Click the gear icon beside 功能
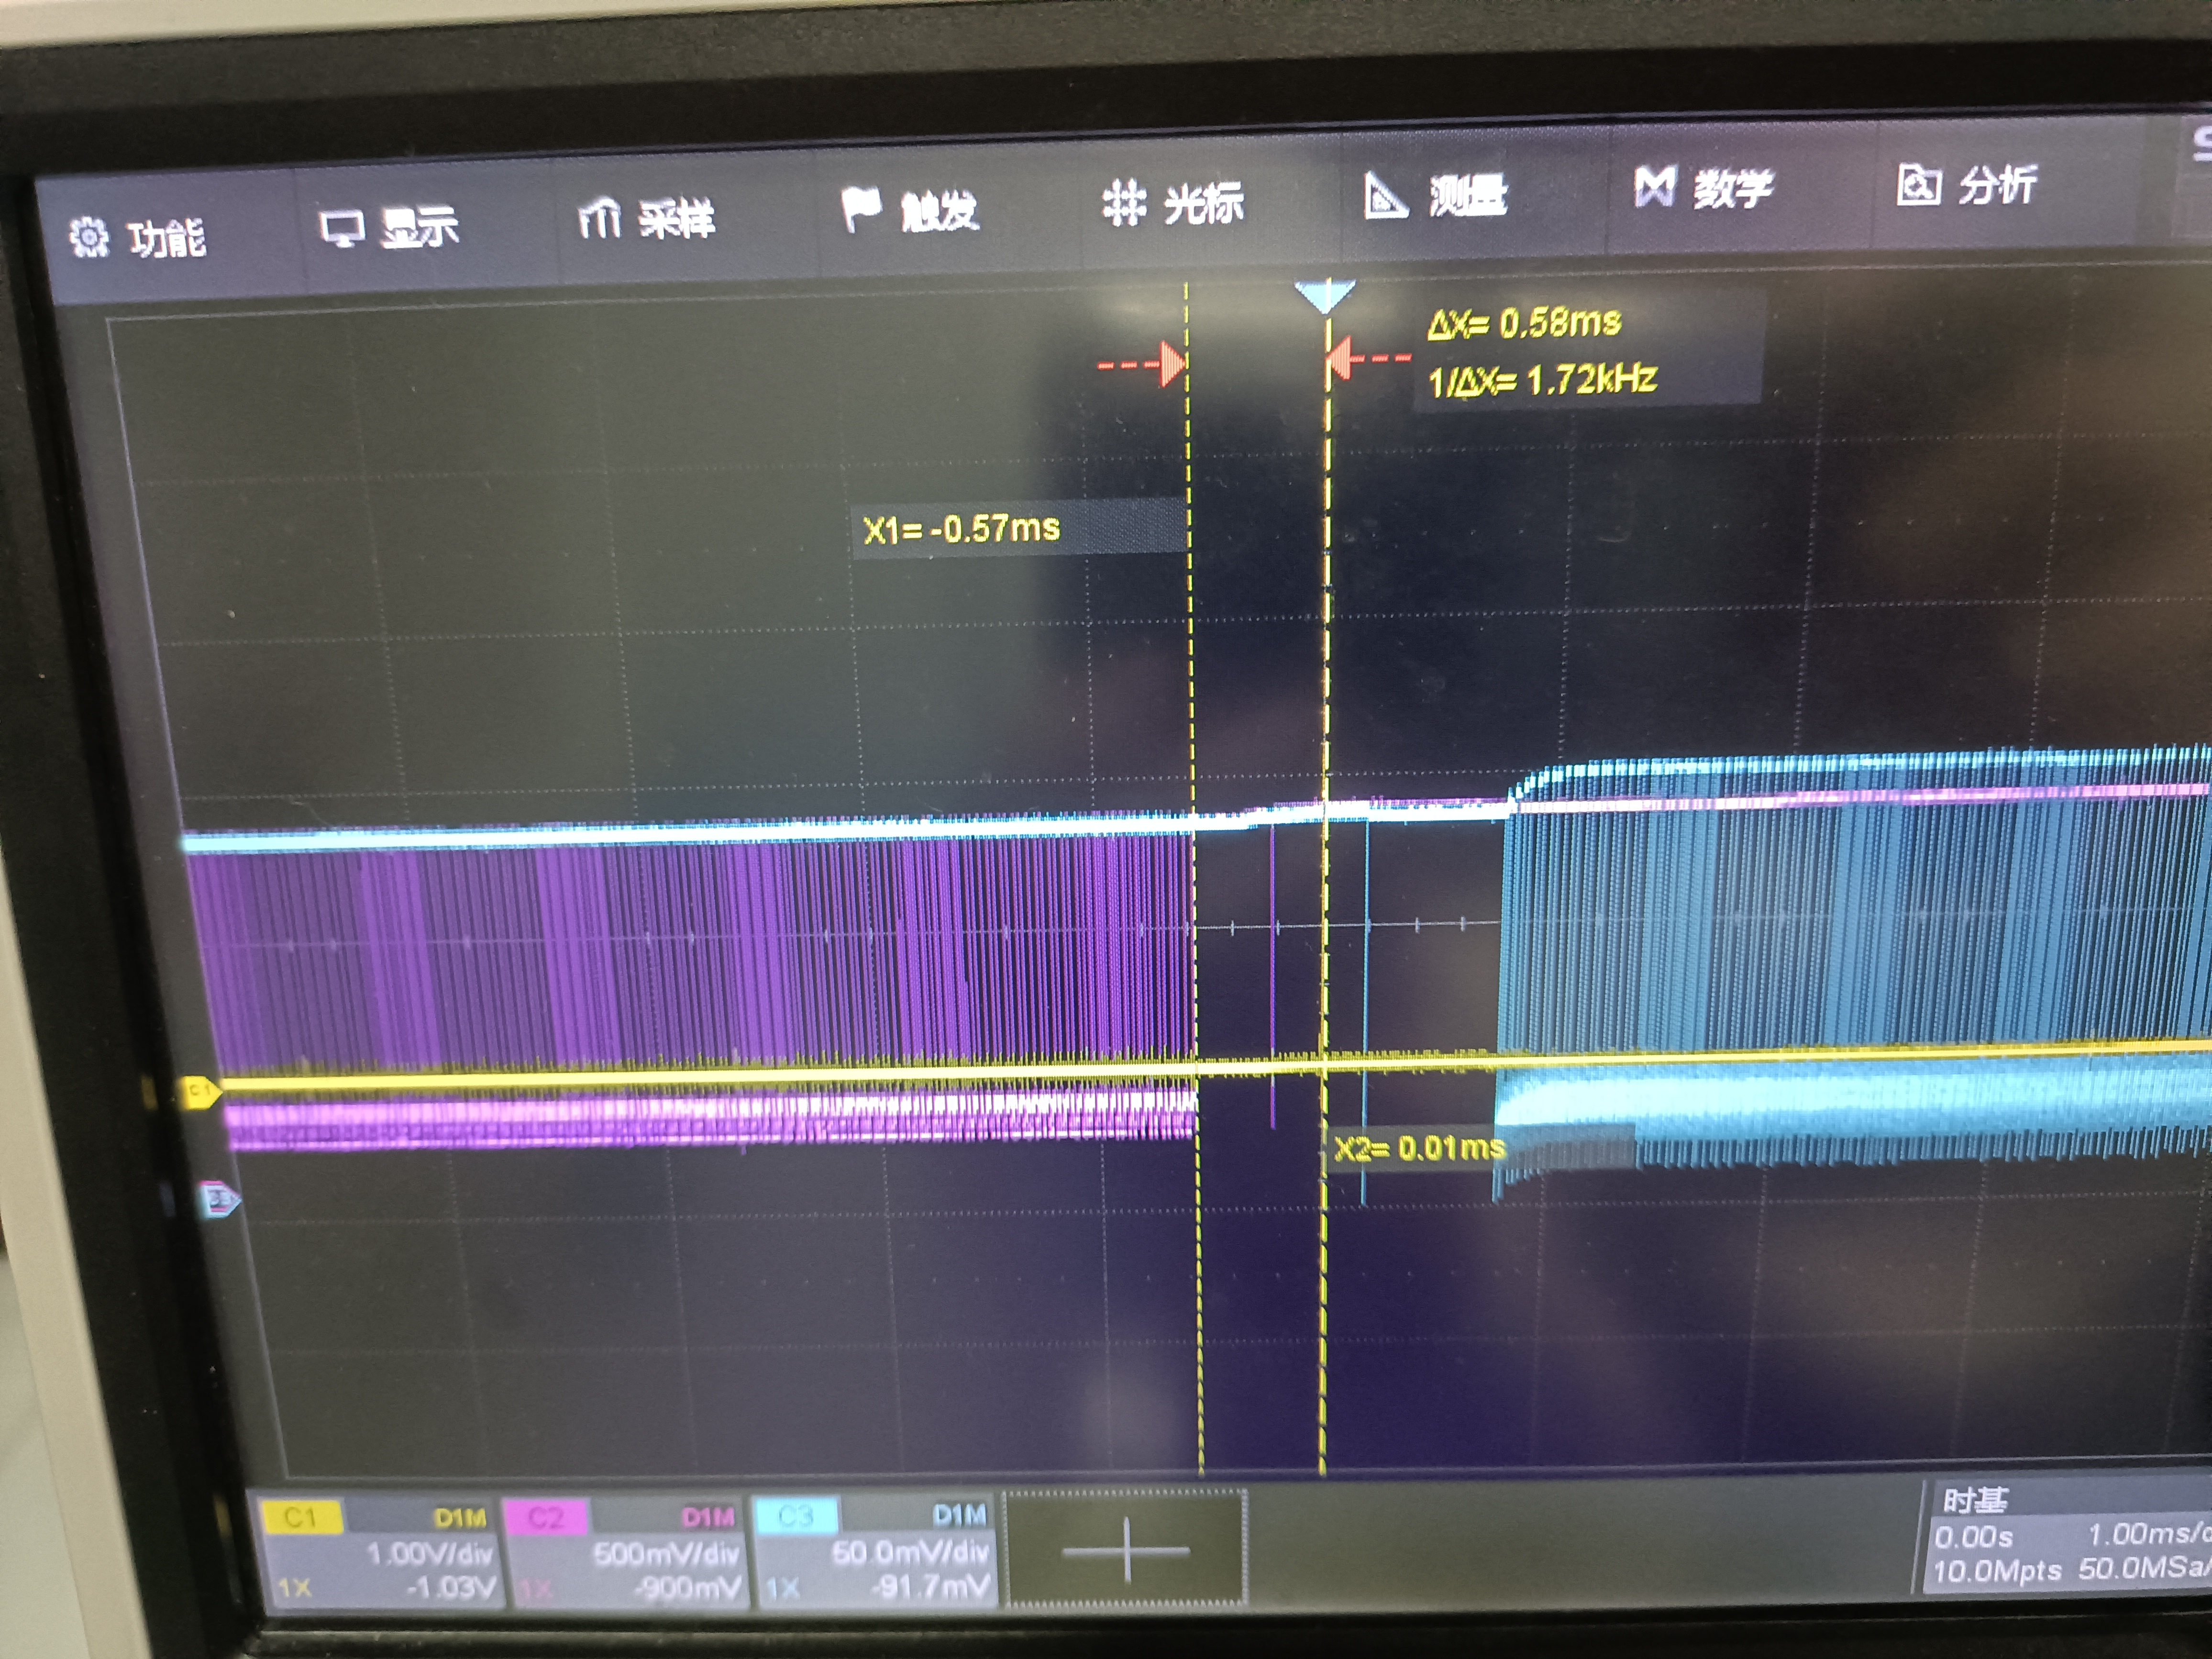 coord(89,238)
